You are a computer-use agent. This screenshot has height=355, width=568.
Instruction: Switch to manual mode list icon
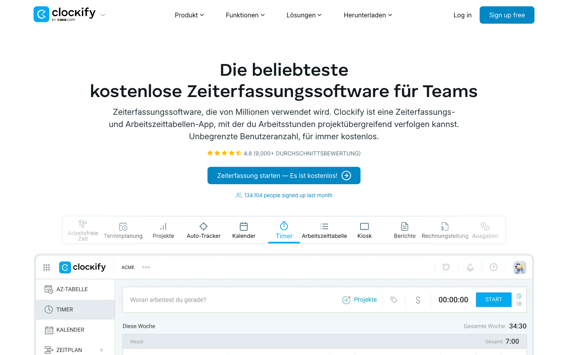519,304
